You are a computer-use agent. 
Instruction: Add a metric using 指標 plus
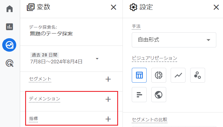[x=108, y=119]
